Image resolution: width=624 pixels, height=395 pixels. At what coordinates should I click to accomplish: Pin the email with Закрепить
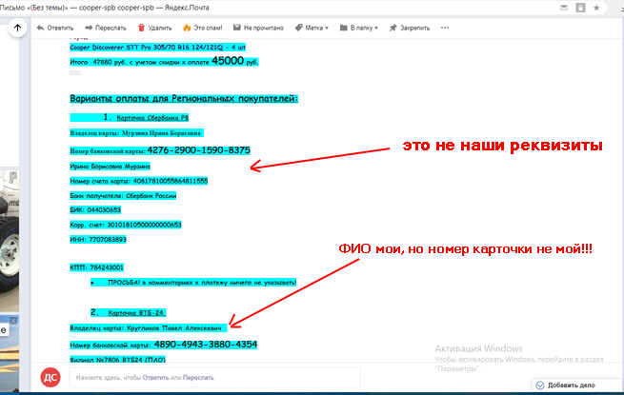[410, 28]
